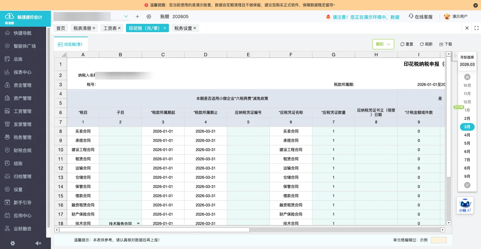Viewport: 481px width, 249px height.
Task: Click the 刷新 button
Action: (x=426, y=44)
